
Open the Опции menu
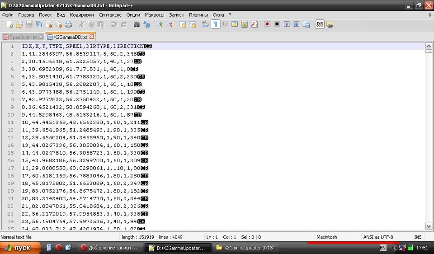133,15
